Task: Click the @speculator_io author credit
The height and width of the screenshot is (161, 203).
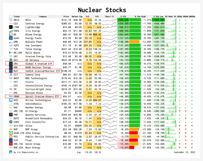Action: tap(30, 152)
